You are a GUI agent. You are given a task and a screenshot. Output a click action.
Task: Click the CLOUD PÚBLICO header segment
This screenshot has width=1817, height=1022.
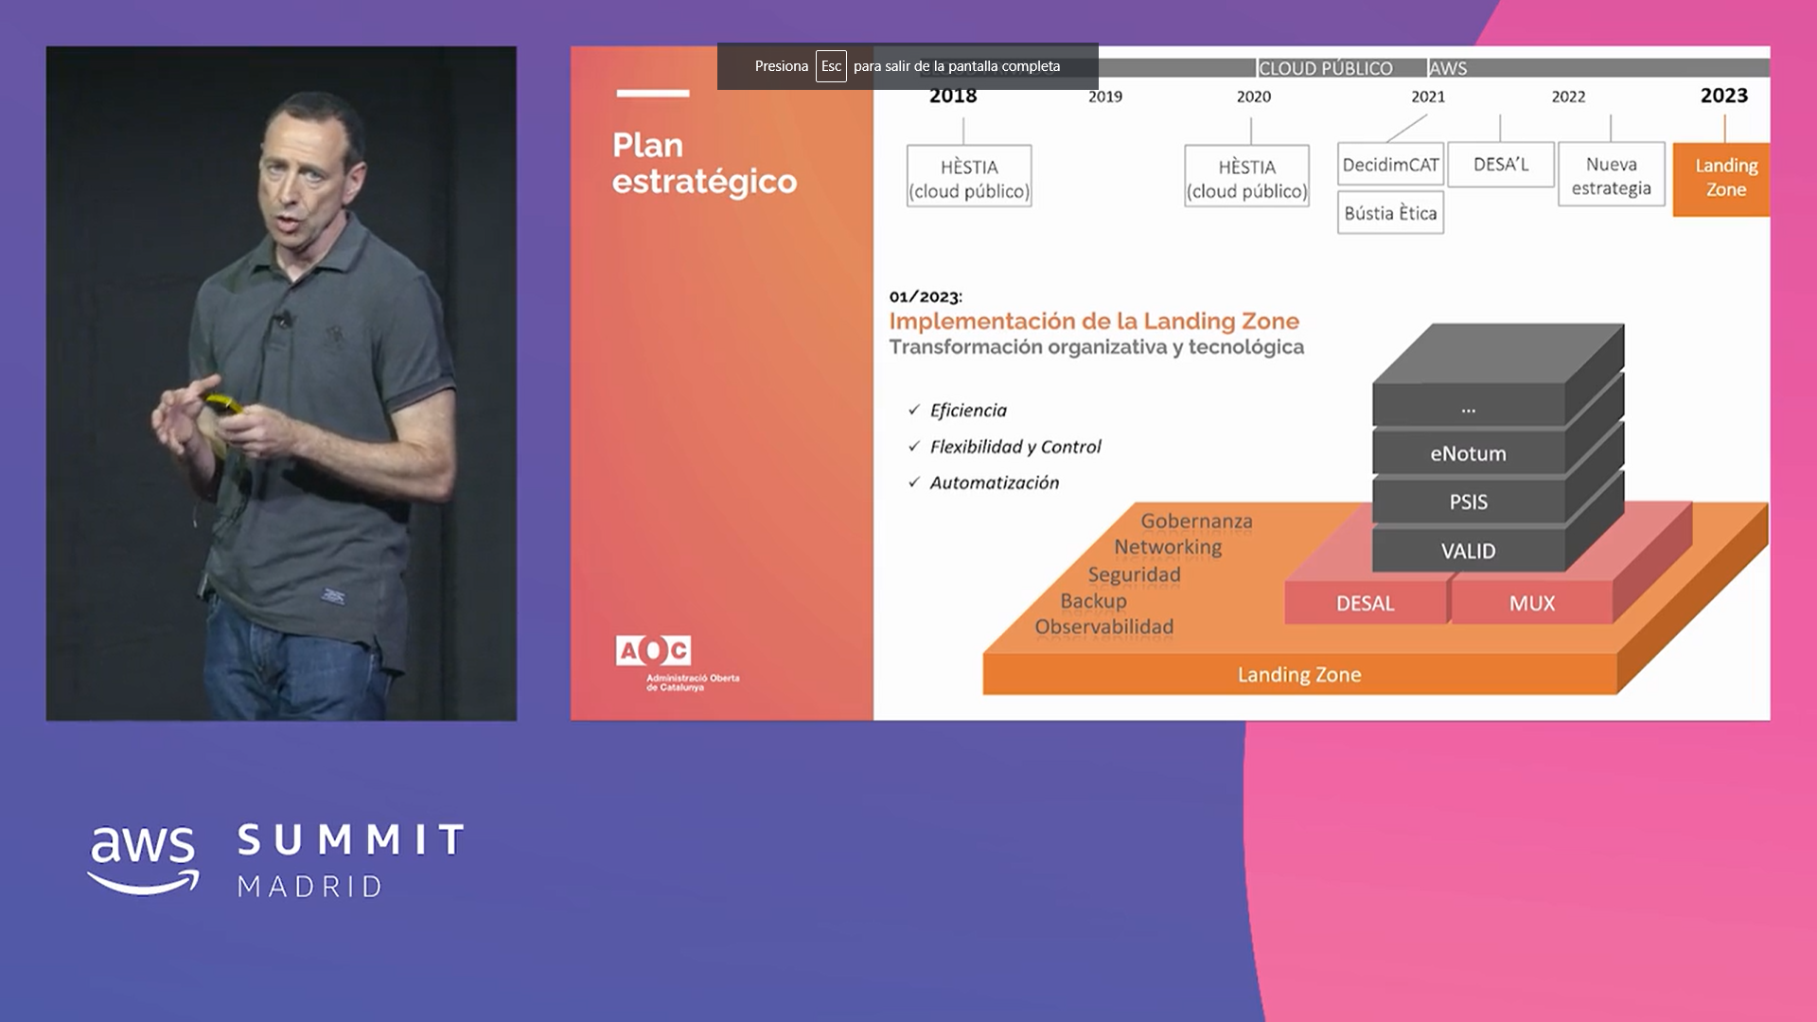(1325, 68)
